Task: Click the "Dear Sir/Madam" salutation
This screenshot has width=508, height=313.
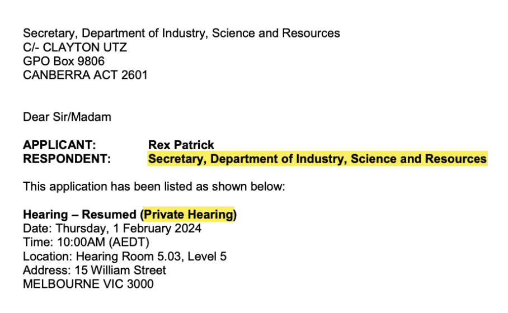Action: (x=67, y=117)
